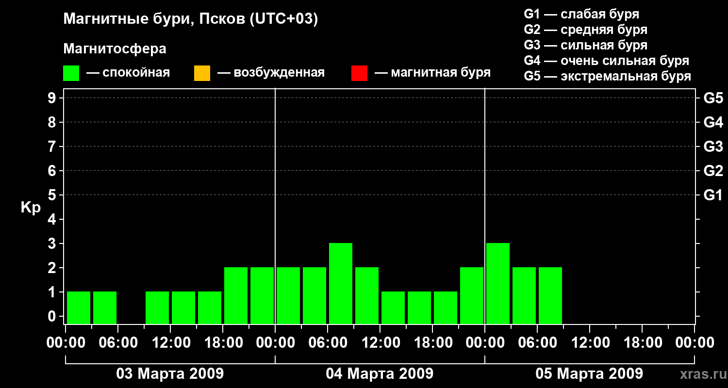The image size is (728, 388).
Task: Click the "18:00" time label for 03 Марта
Action: (x=223, y=343)
